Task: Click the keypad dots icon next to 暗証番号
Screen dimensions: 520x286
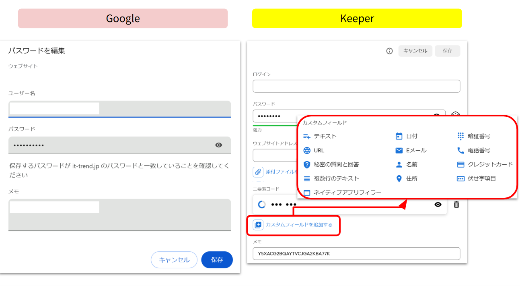Action: click(x=461, y=136)
